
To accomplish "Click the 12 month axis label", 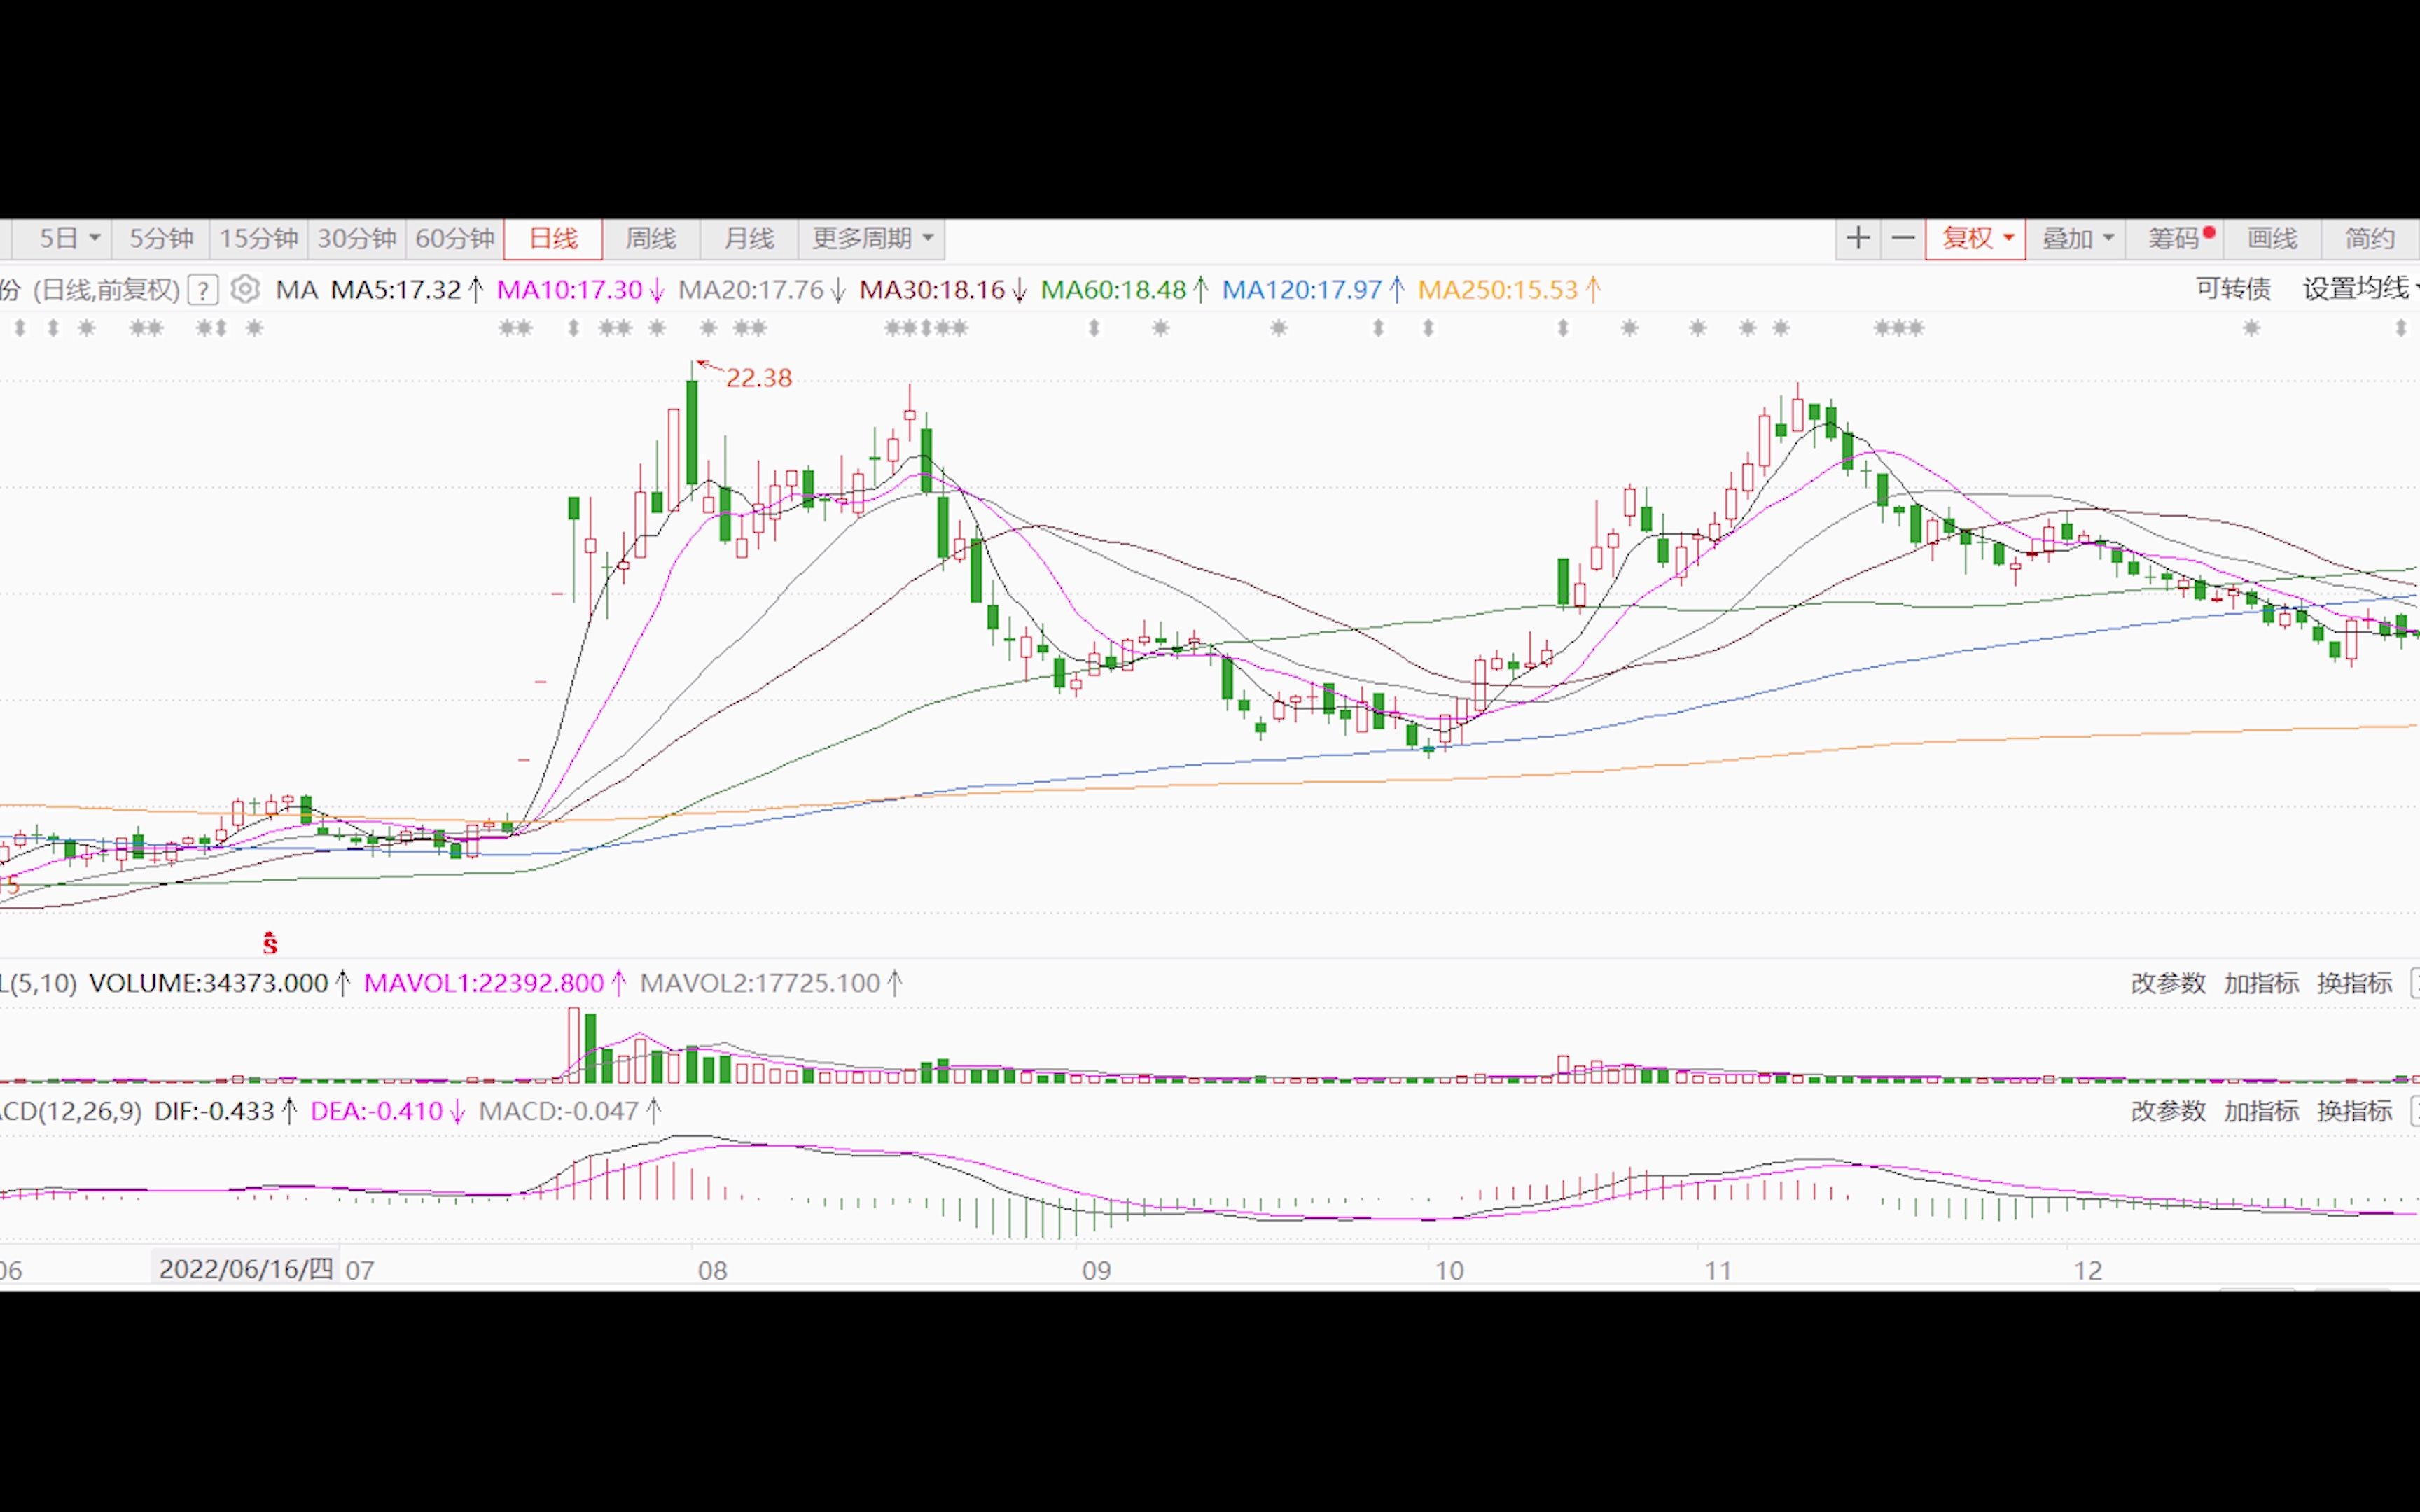I will (2087, 1271).
